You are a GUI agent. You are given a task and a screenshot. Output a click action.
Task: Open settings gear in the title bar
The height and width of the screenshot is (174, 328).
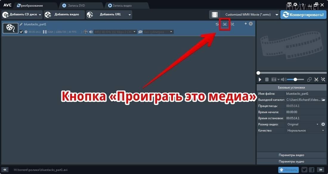(x=295, y=4)
